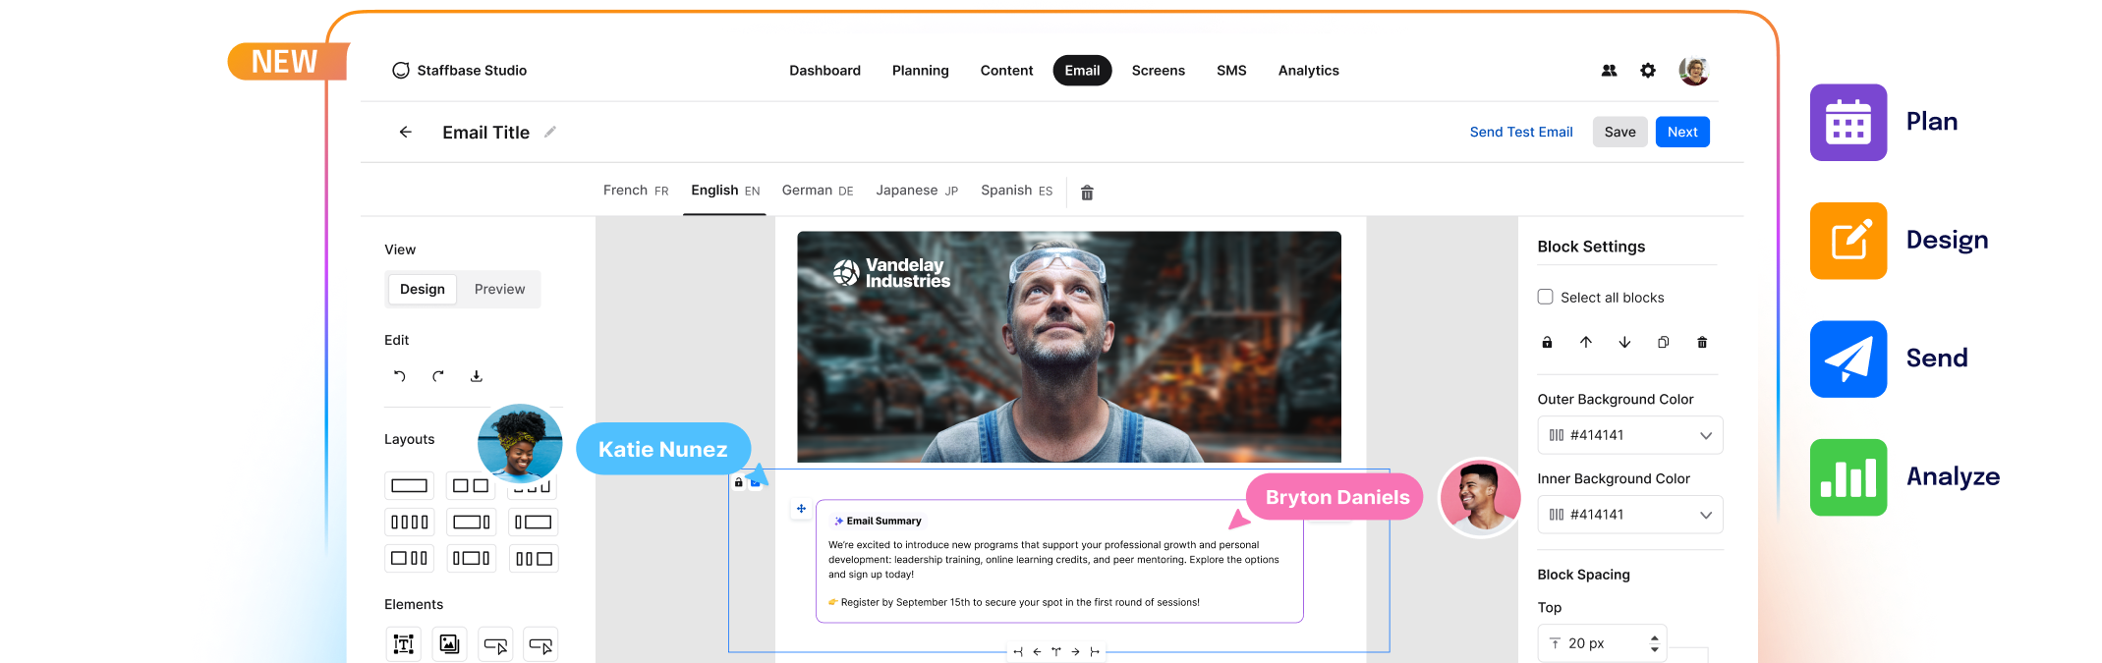Add a text element
The height and width of the screenshot is (663, 2102).
point(403,644)
